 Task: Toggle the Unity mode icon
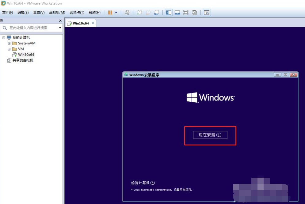(194, 13)
